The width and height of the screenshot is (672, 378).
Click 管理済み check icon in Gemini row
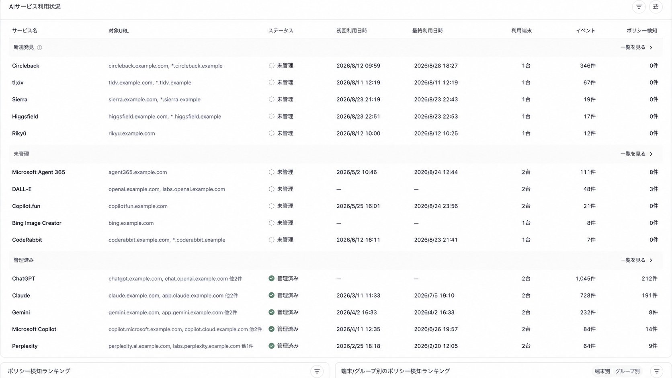point(272,312)
